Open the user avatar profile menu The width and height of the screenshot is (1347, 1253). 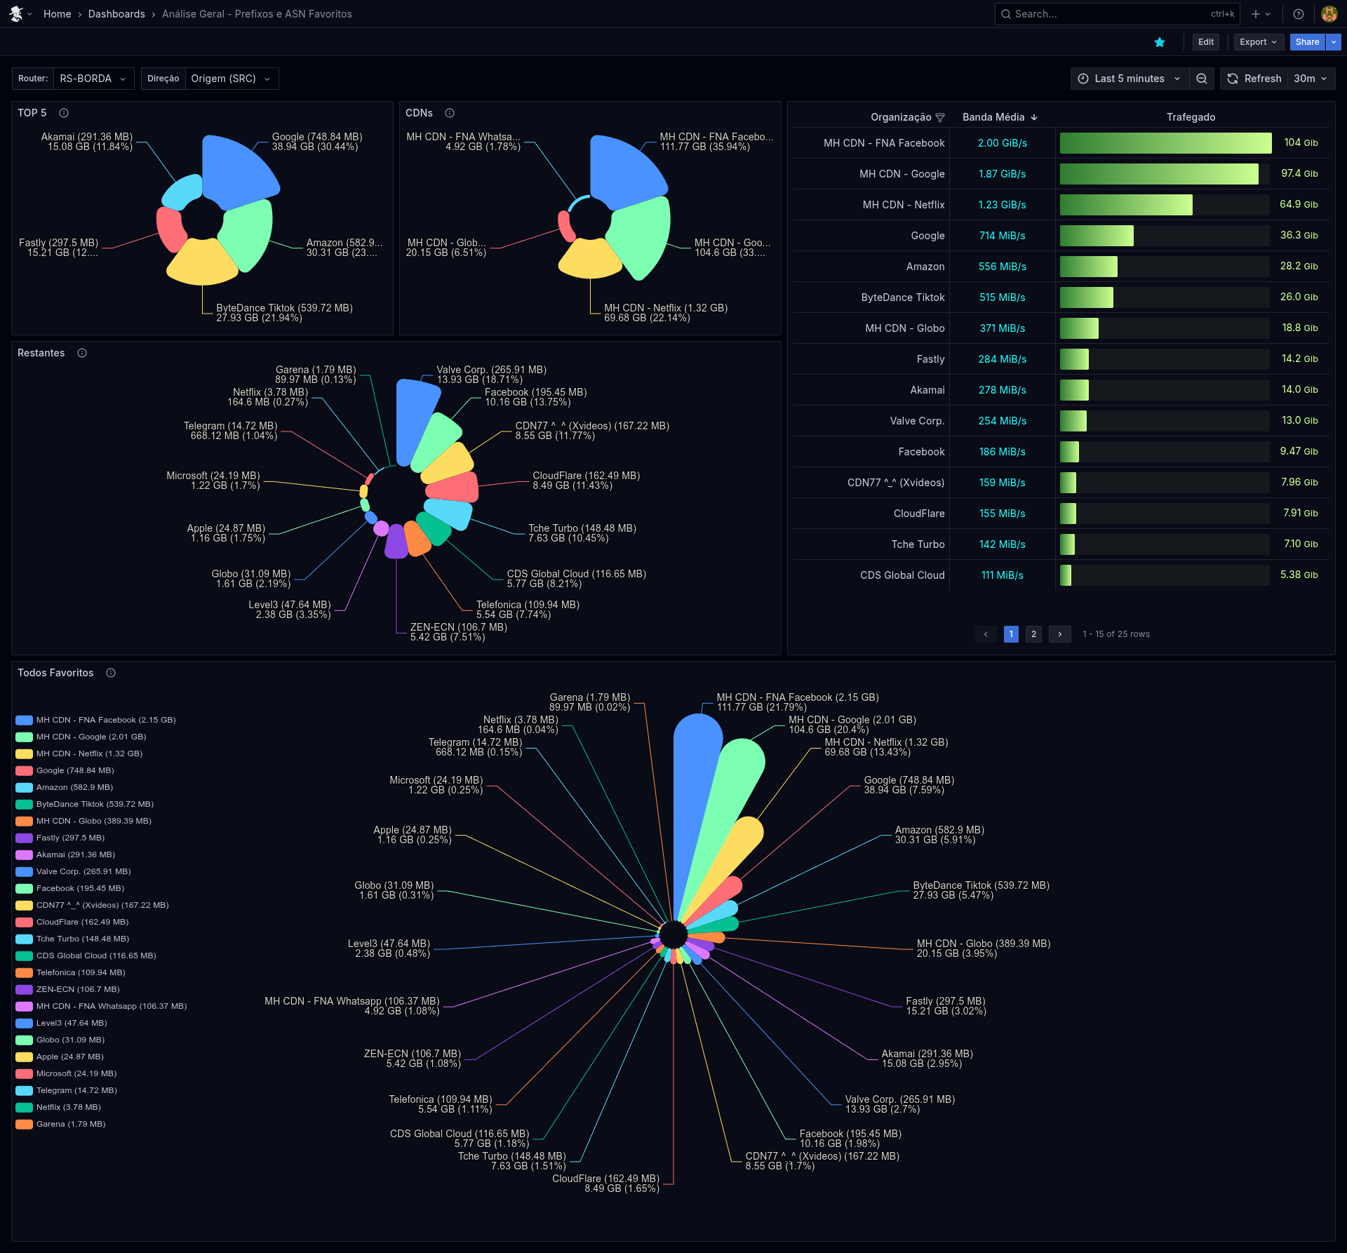(x=1329, y=14)
